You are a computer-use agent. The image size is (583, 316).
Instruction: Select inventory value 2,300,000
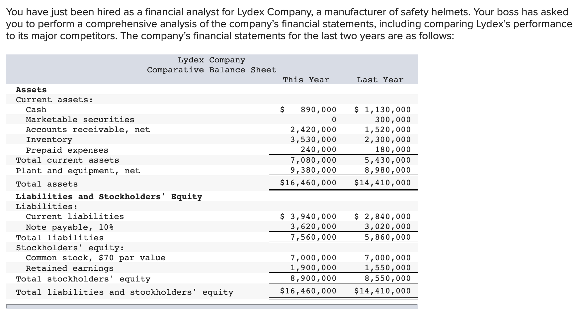point(388,140)
